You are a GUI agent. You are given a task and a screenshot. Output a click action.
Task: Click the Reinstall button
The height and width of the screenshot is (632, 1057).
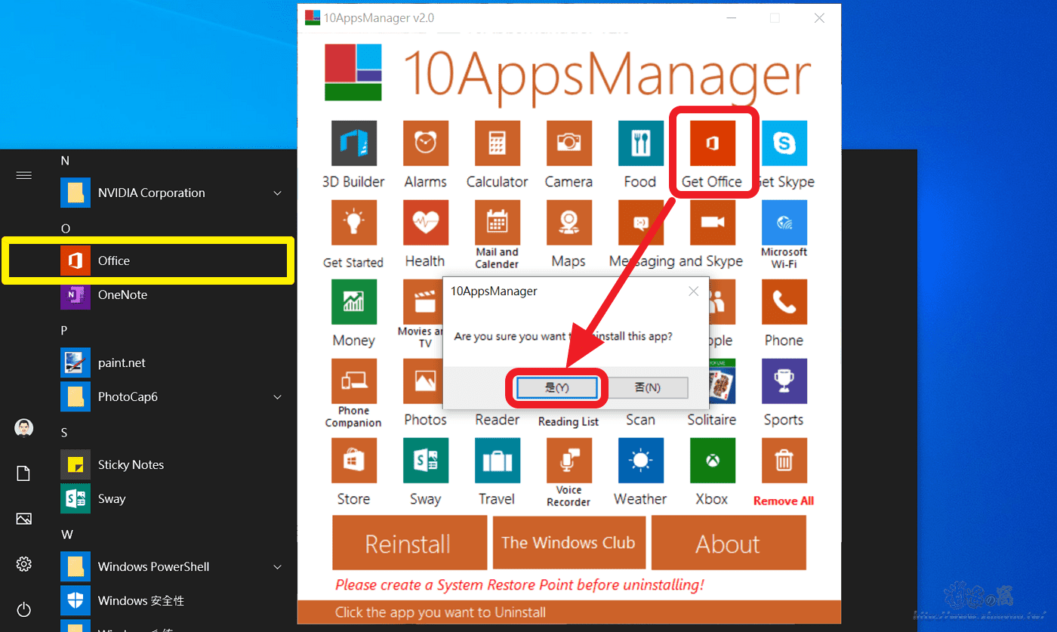coord(409,542)
